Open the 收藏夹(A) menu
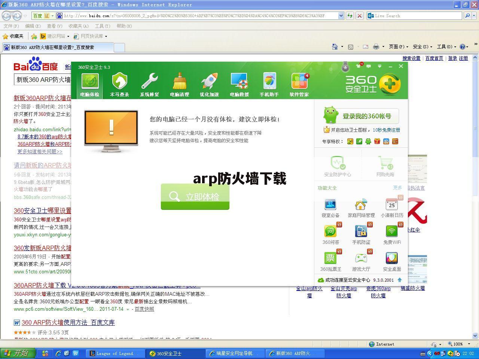This screenshot has width=479, height=359. pos(79,26)
